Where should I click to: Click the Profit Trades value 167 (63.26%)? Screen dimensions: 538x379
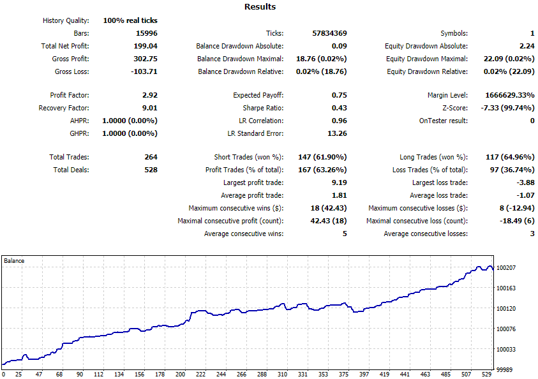322,170
